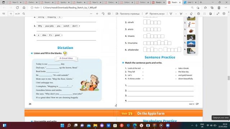The width and height of the screenshot is (230, 129).
Task: Click the mountain picture numbered 5
Action: pos(191,44)
